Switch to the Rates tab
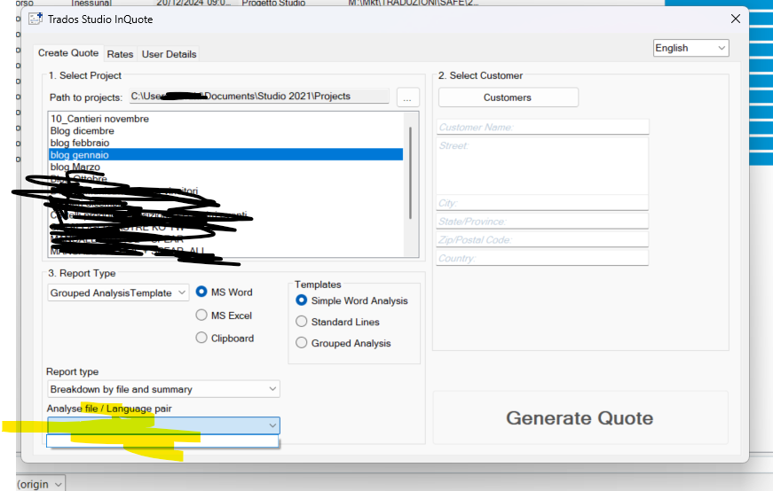The height and width of the screenshot is (491, 773). pyautogui.click(x=120, y=54)
